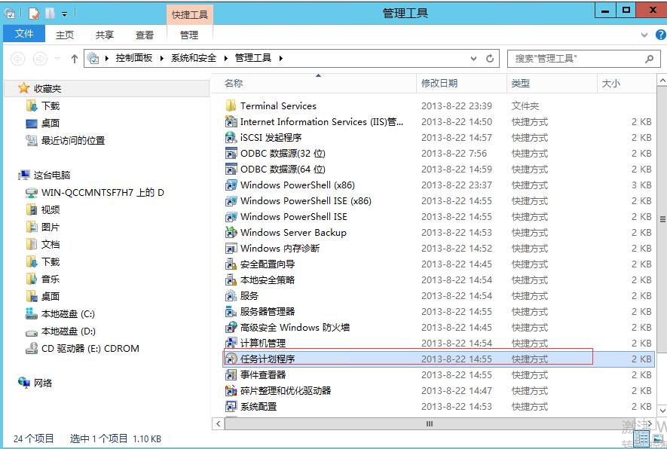Select the Windows PowerShell ISE (x86) icon
The image size is (667, 449).
pos(231,200)
